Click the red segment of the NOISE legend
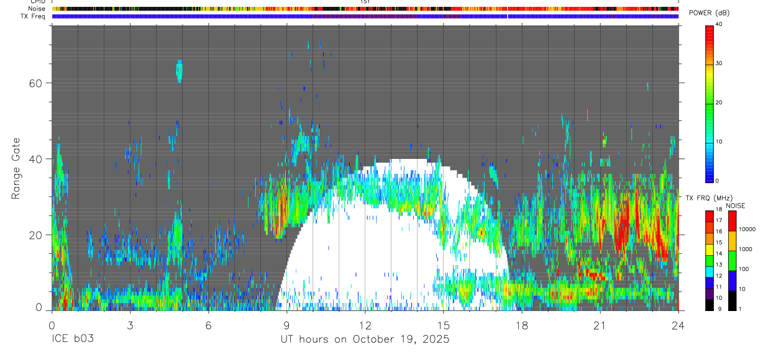Image resolution: width=763 pixels, height=352 pixels. pos(733,221)
